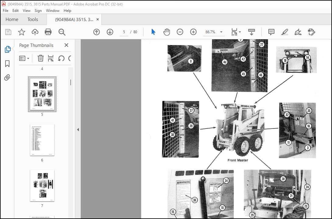Open the Bookmarks panel icon
Screen dimensions: 332x219
[7, 64]
